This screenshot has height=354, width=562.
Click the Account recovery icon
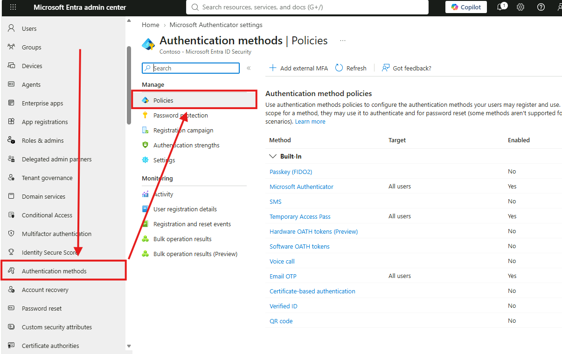12,290
